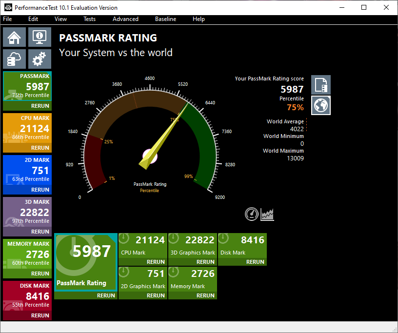
Task: Minimize the PerformanceTest window
Action: click(x=342, y=7)
